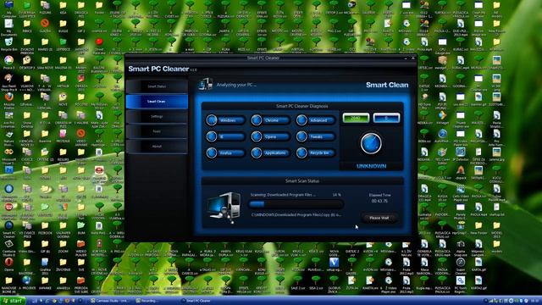Select the Smart Clean sidebar tab
Screen dimensions: 542x305
(157, 102)
